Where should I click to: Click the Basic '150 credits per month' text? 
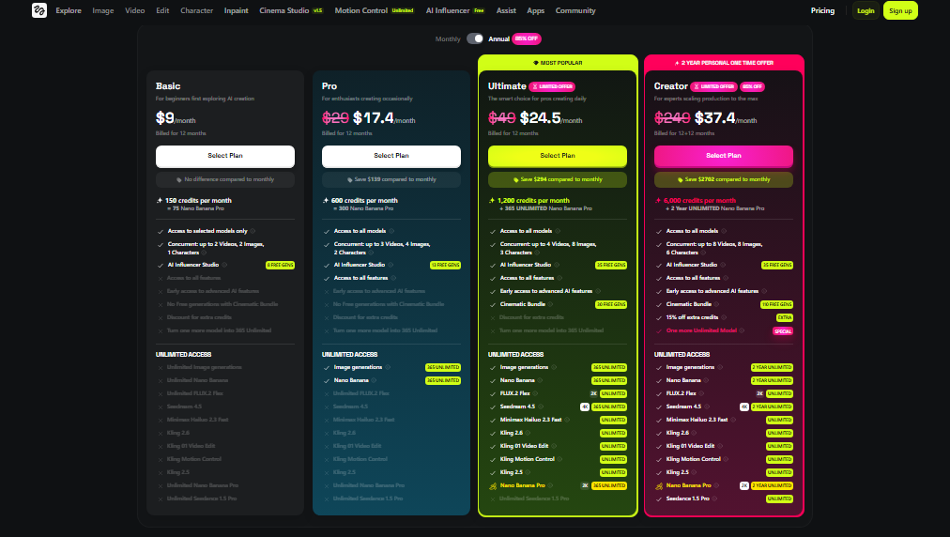198,201
